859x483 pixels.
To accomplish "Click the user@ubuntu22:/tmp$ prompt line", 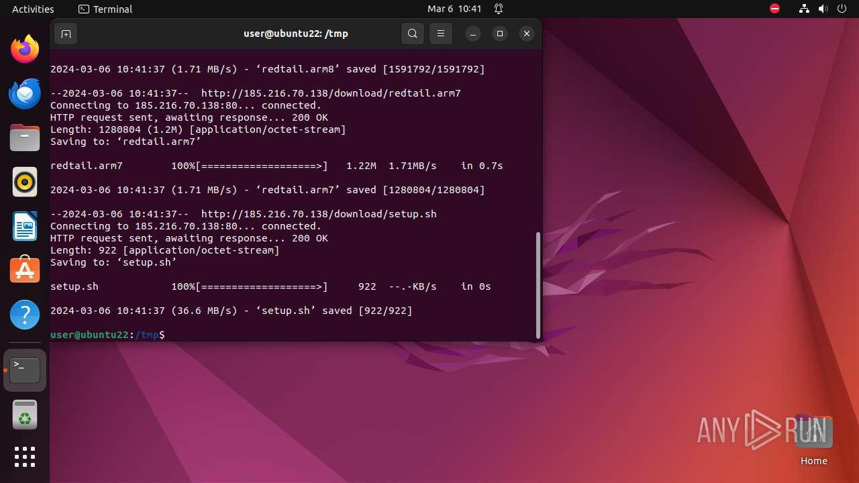I will tap(107, 335).
